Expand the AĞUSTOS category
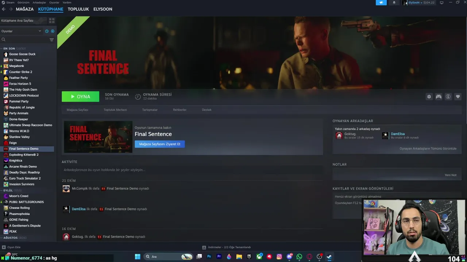The height and width of the screenshot is (262, 467). [x=15, y=238]
